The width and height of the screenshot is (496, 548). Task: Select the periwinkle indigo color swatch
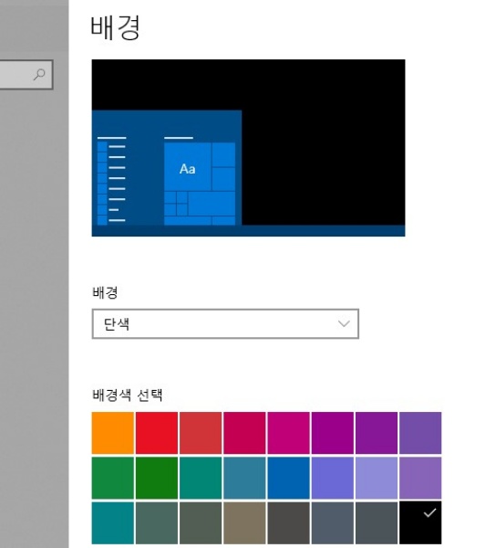click(x=333, y=478)
